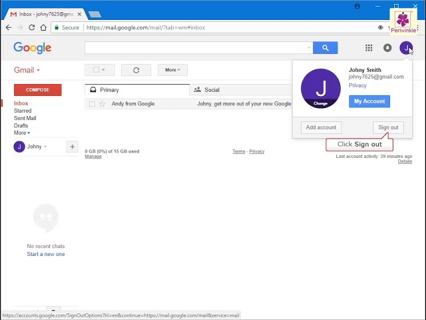
Task: Expand the Gmail dropdown menu
Action: (27, 70)
